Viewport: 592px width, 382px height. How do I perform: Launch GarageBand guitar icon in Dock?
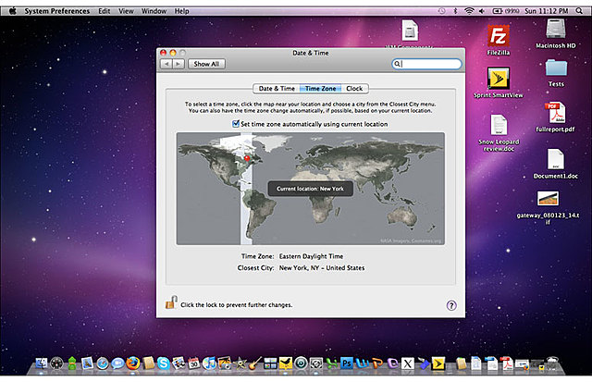click(255, 364)
